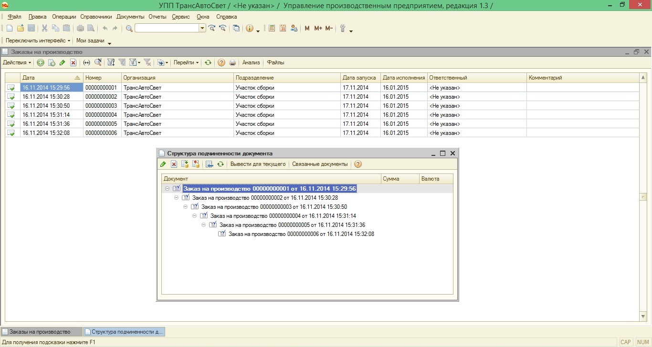Click the refresh icon in orders list toolbar

click(x=208, y=62)
